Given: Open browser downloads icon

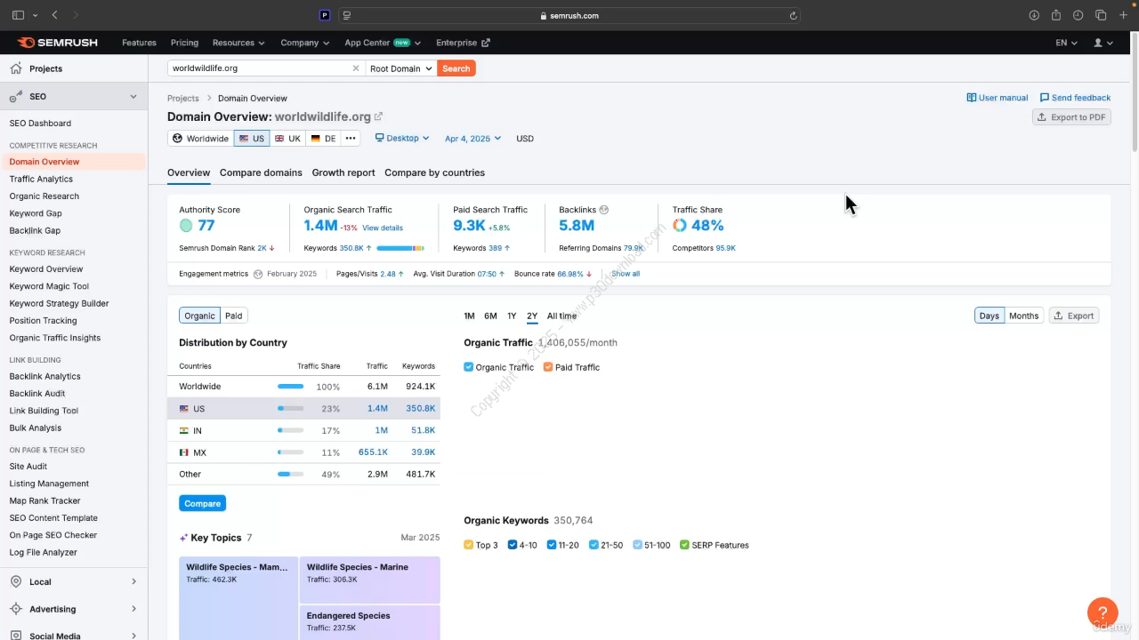Looking at the screenshot, I should pyautogui.click(x=1034, y=15).
